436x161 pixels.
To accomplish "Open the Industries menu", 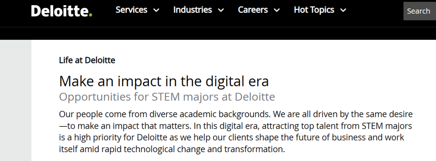I will 193,10.
